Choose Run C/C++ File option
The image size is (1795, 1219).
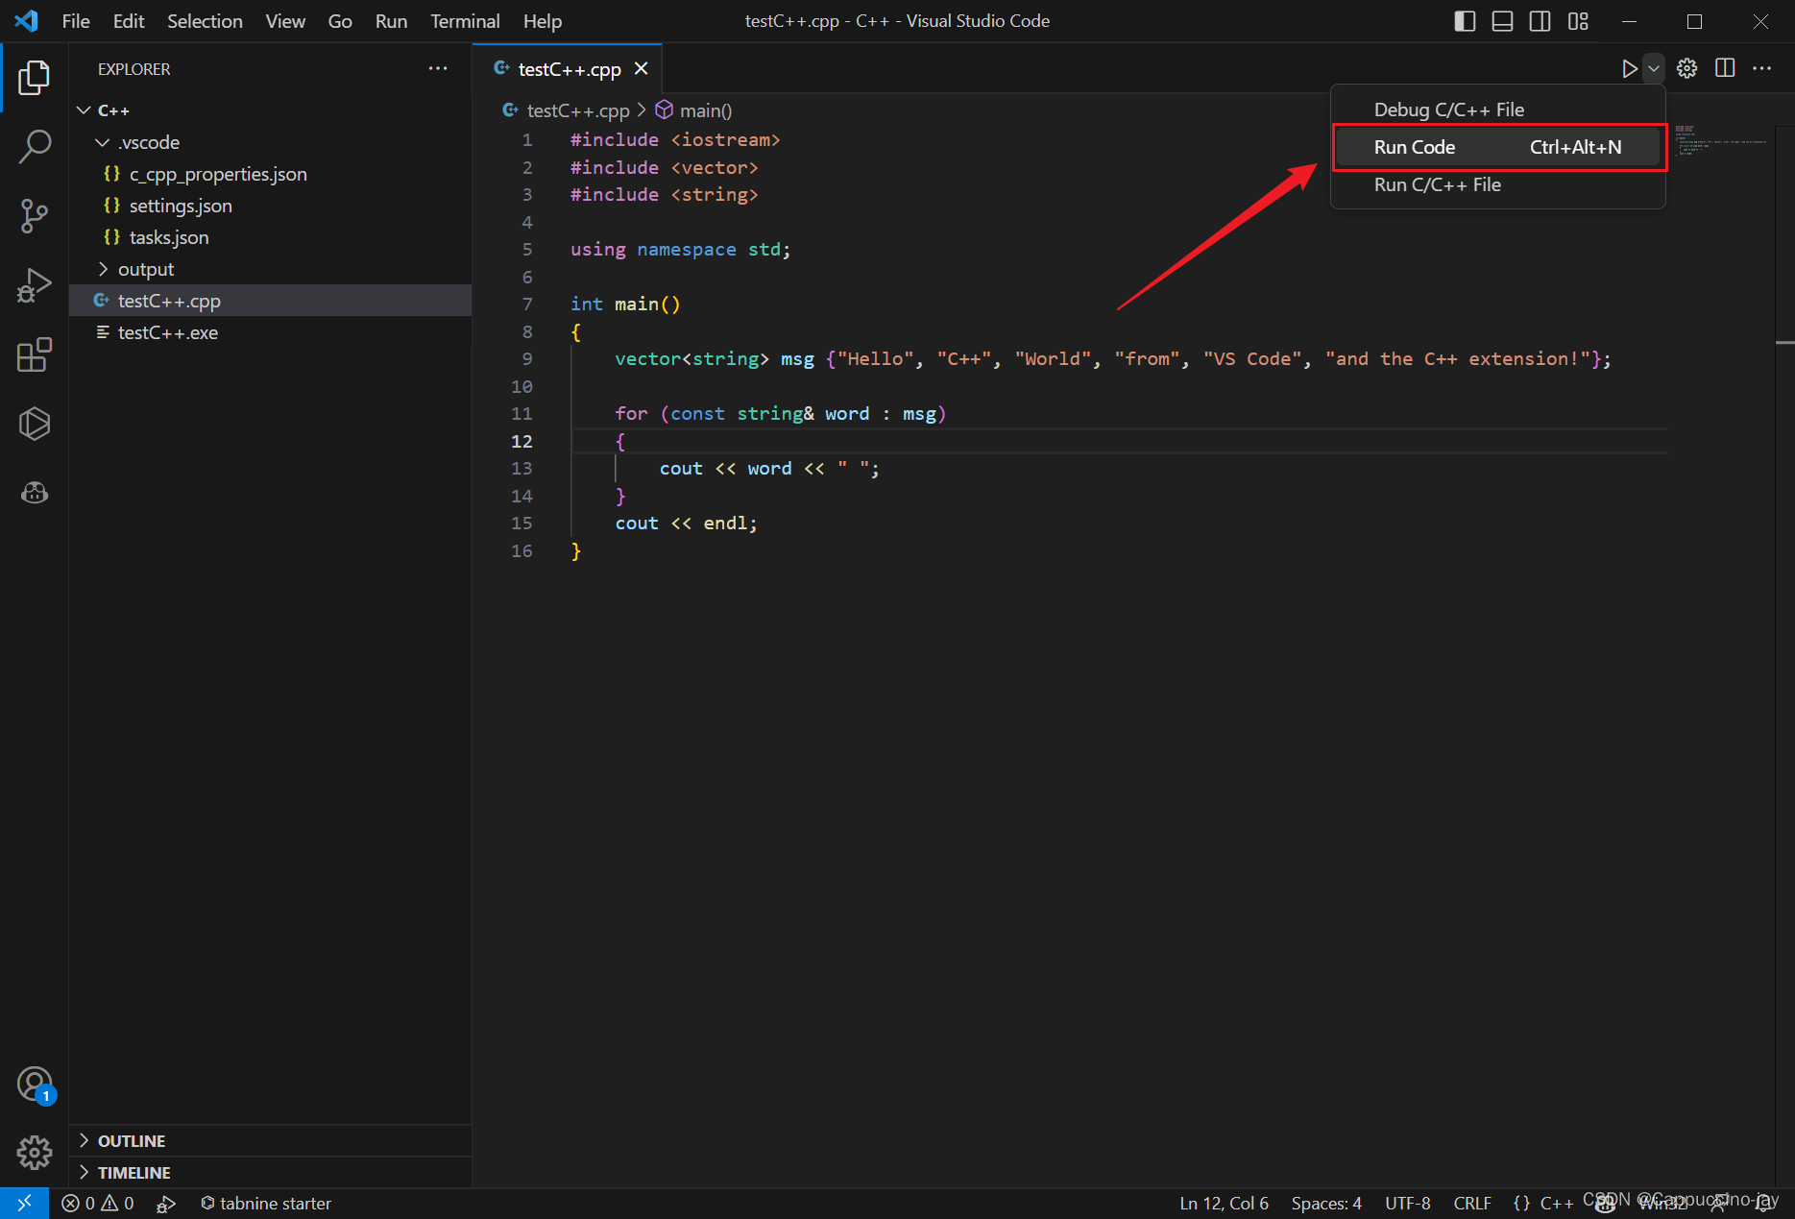tap(1497, 184)
